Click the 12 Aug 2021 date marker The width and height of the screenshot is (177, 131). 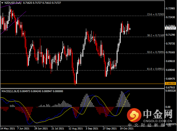coord(76,128)
